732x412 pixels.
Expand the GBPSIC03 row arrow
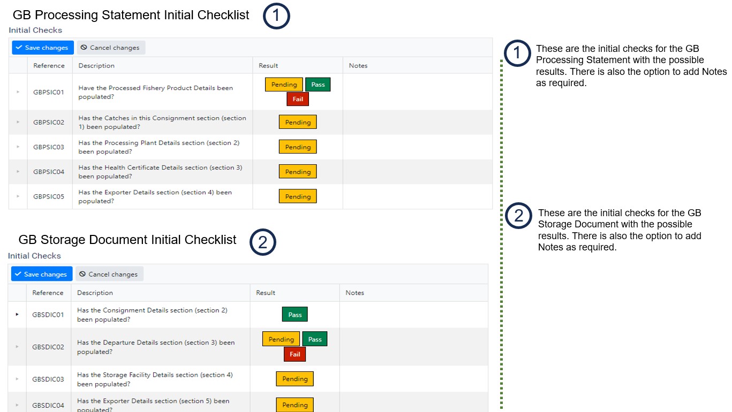pyautogui.click(x=18, y=147)
